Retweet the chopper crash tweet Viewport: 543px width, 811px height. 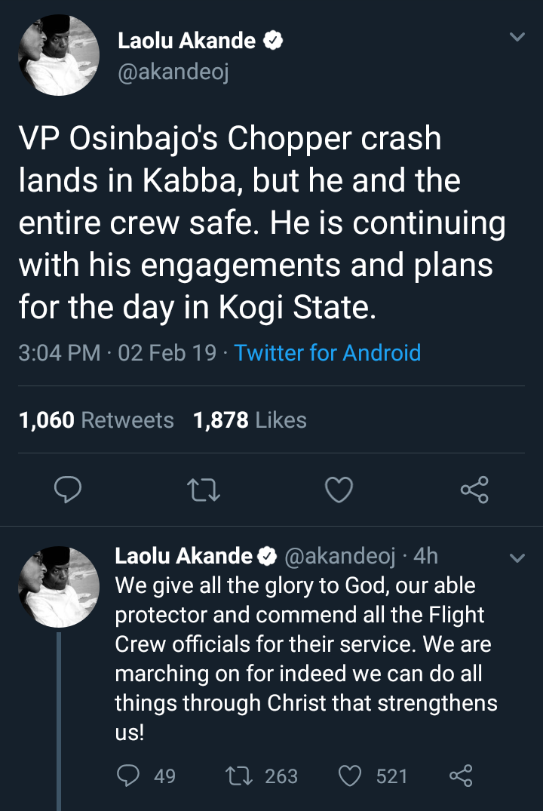[x=204, y=490]
